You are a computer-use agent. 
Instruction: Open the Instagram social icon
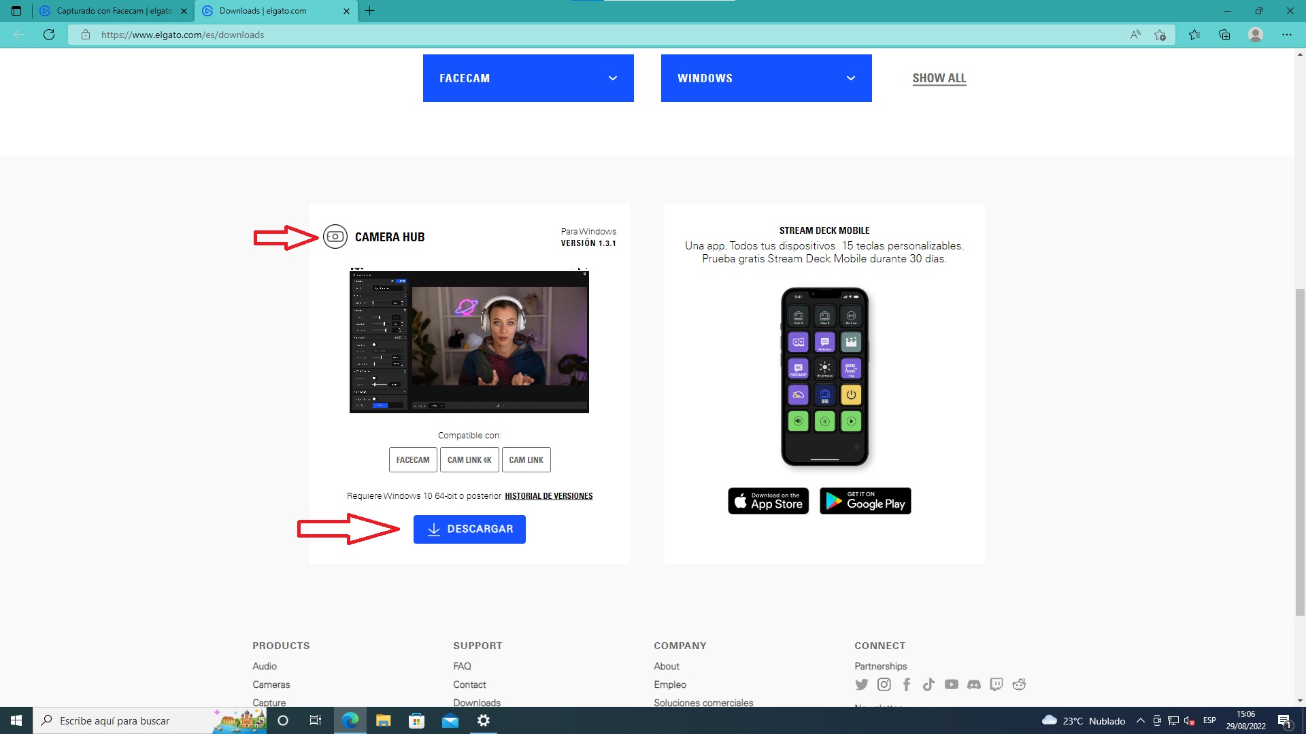coord(884,684)
